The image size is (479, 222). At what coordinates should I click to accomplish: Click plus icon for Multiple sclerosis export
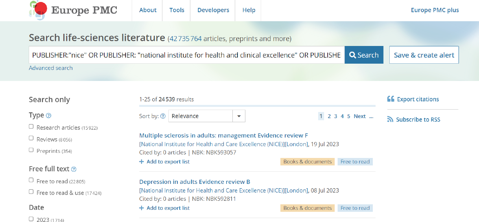(x=142, y=162)
